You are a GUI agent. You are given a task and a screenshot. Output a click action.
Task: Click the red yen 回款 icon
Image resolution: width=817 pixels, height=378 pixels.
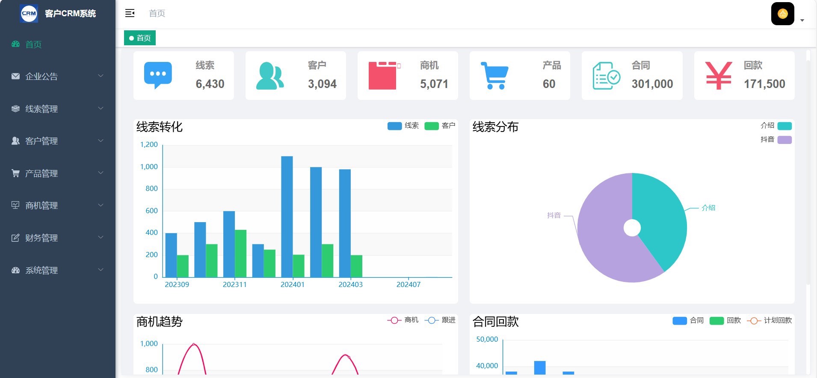[718, 76]
